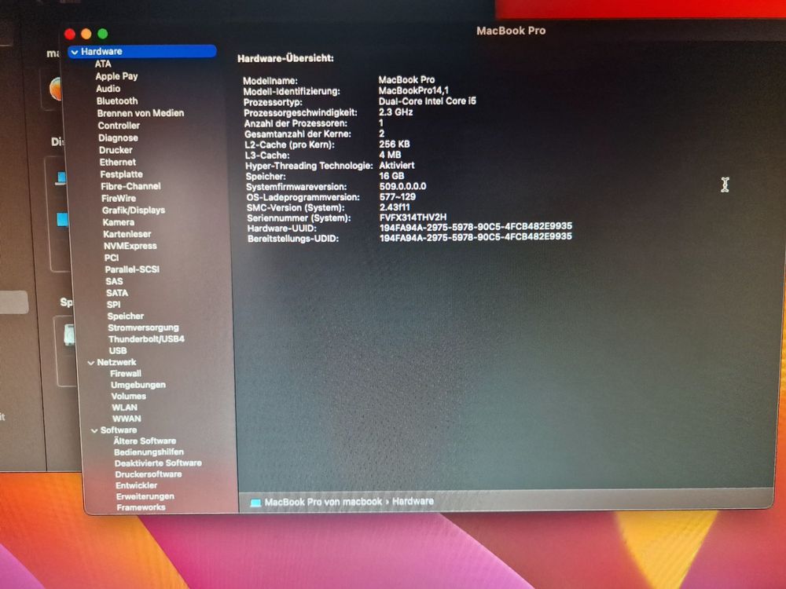The width and height of the screenshot is (786, 589).
Task: Select Brennen von Medien
Action: (141, 113)
